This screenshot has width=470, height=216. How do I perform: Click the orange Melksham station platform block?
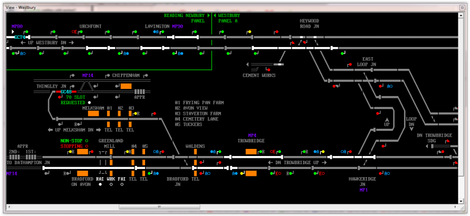tap(93, 114)
